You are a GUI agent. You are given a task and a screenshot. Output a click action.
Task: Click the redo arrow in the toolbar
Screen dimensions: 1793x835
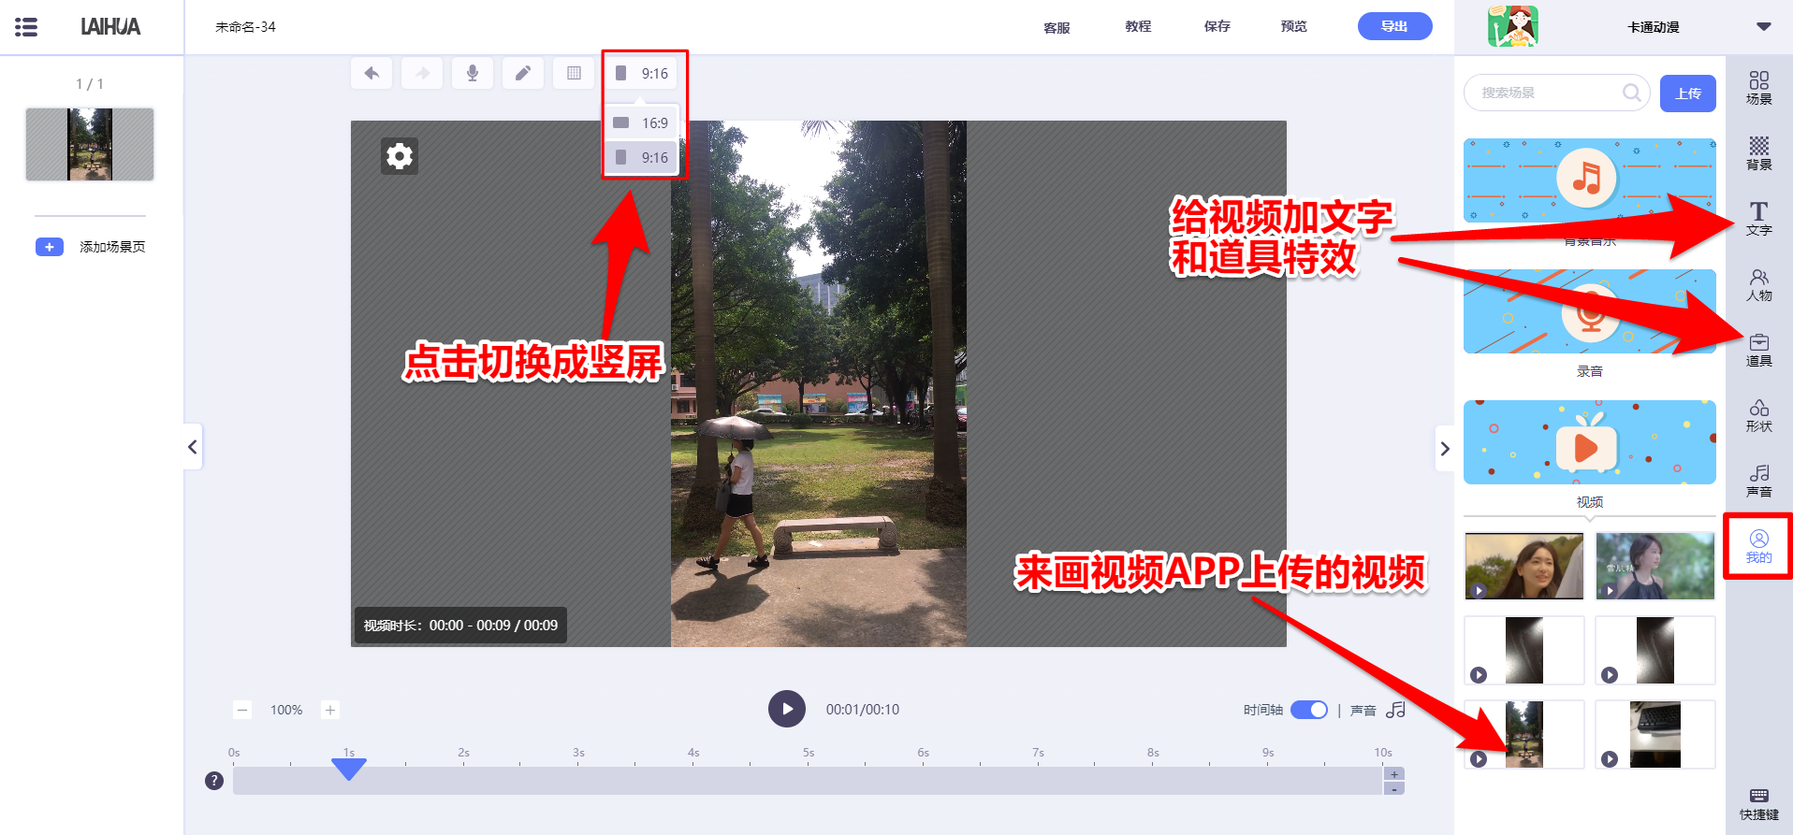click(422, 73)
